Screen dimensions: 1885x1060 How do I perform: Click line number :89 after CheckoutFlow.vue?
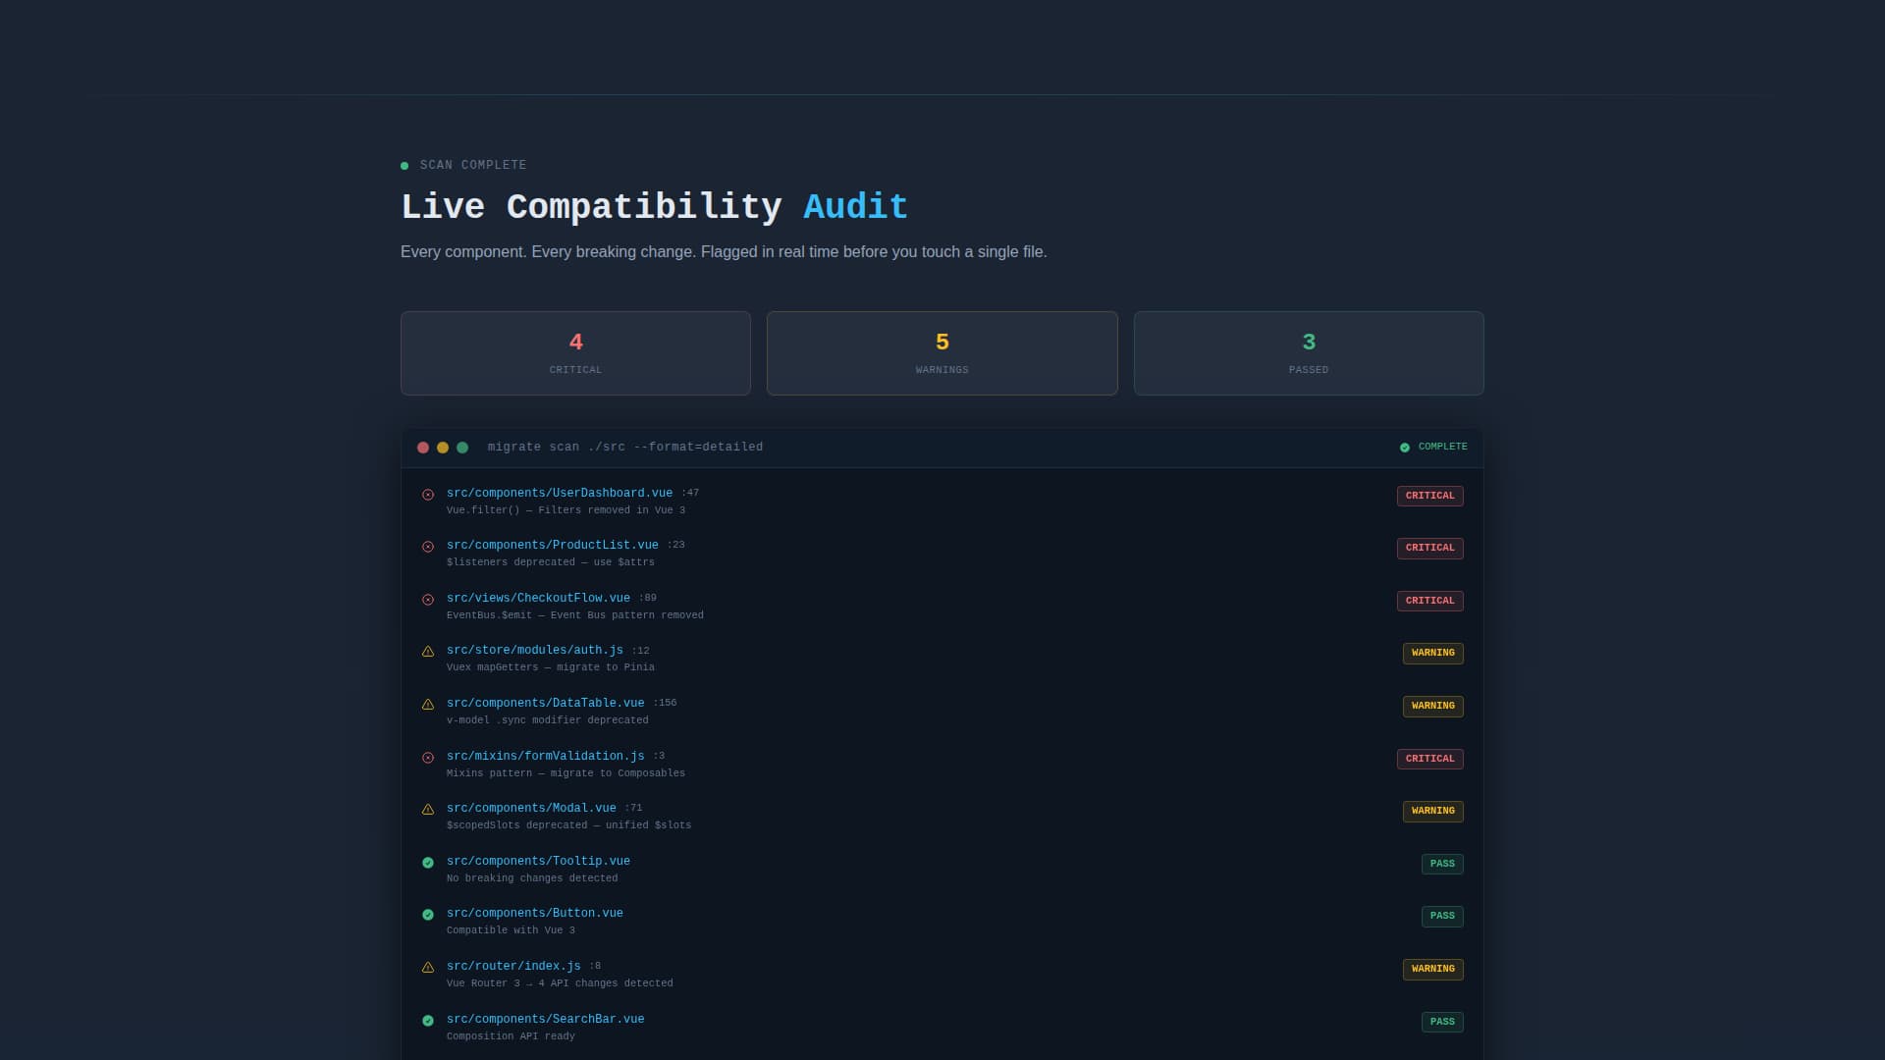point(648,598)
